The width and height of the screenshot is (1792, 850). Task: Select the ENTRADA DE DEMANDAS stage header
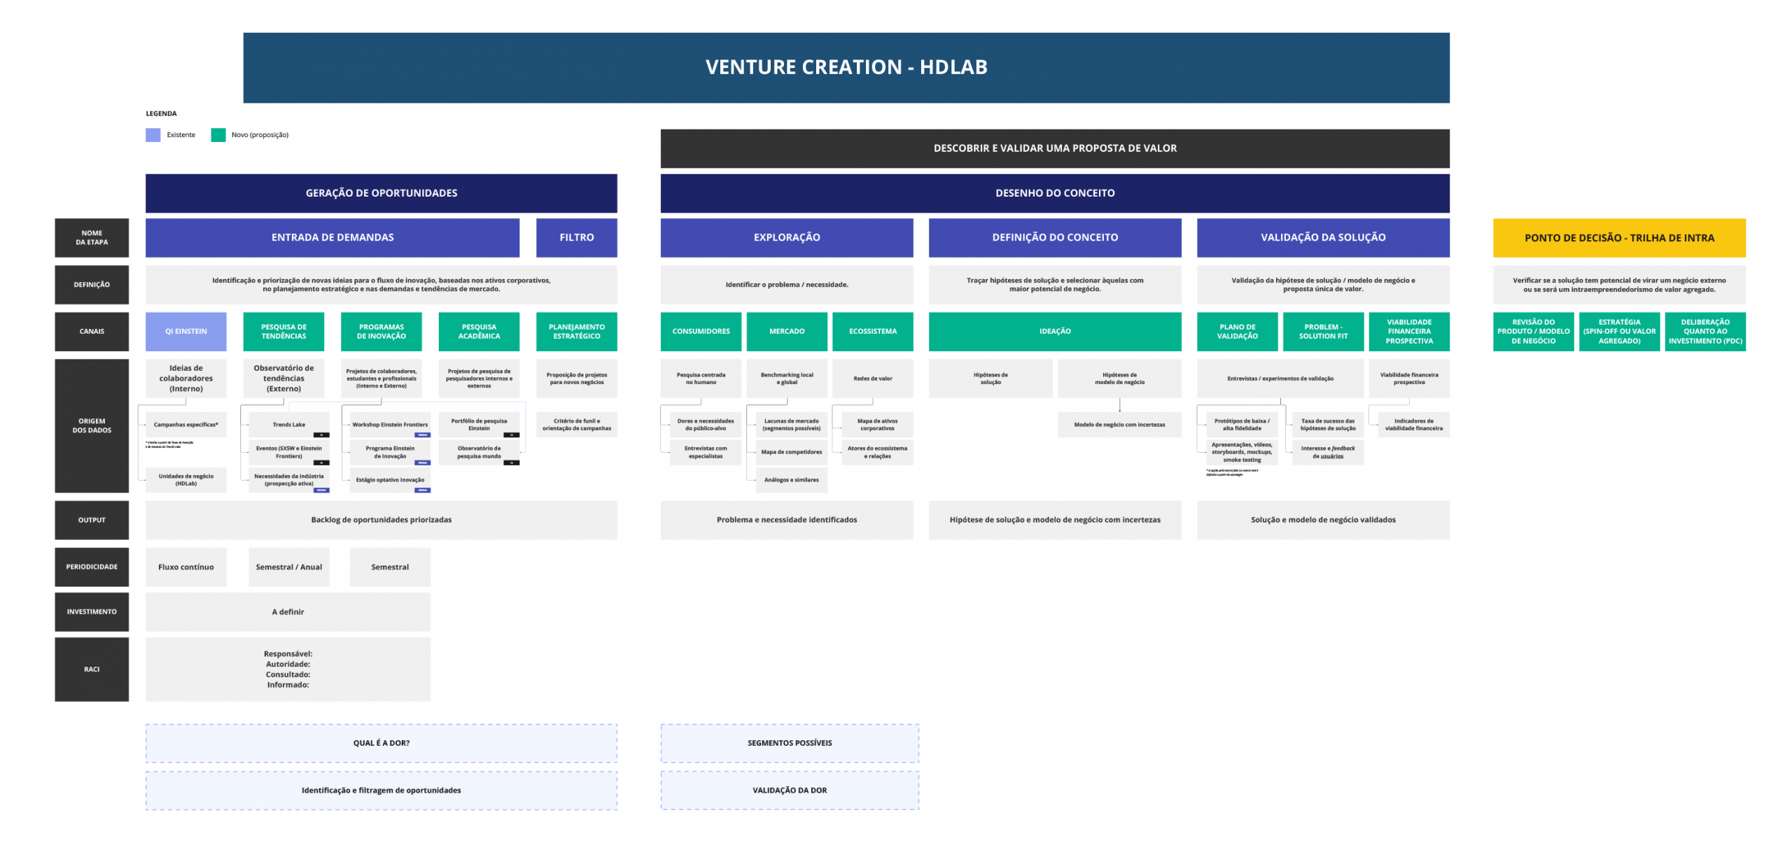point(332,238)
